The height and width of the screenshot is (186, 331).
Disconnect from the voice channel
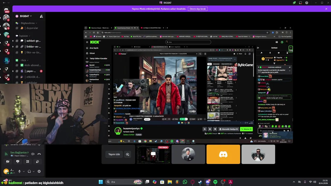click(39, 154)
